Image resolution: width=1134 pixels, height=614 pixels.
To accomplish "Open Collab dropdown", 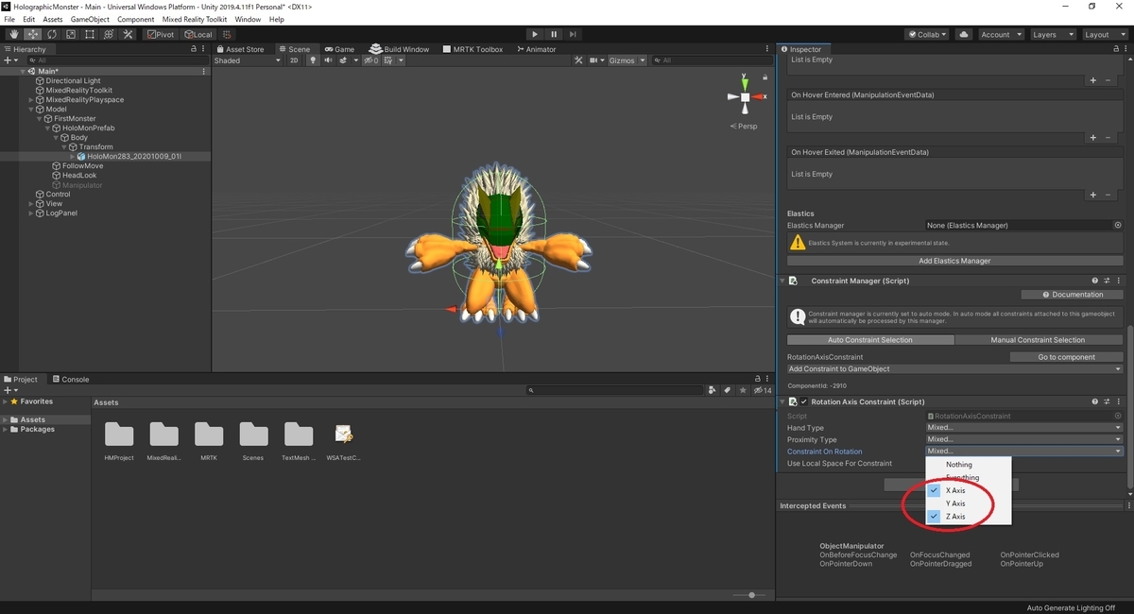I will [x=928, y=34].
